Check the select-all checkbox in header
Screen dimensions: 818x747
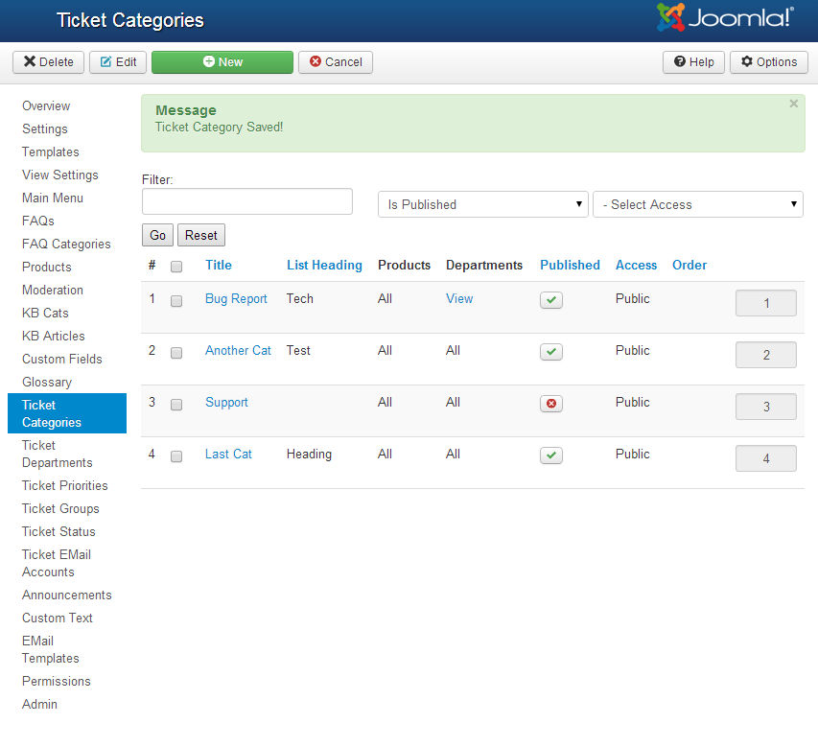point(176,267)
